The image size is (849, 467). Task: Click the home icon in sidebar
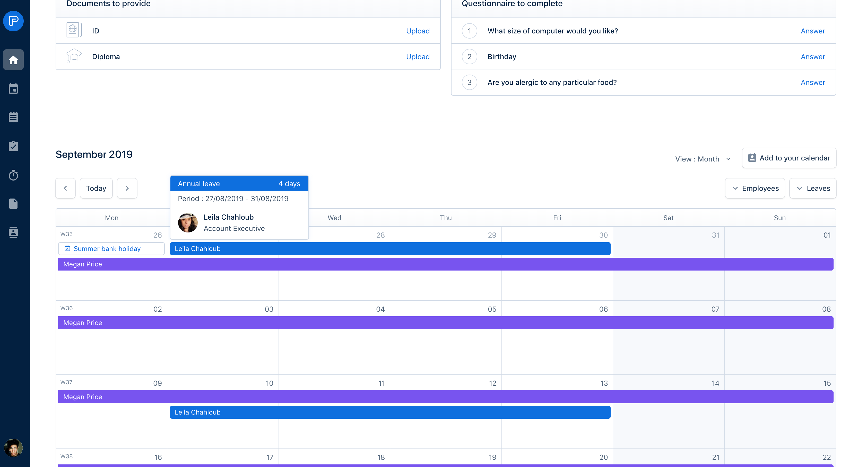coord(13,60)
